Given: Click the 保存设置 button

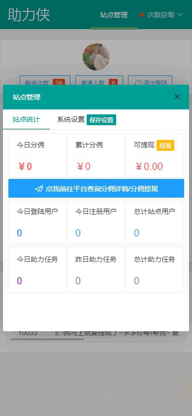Looking at the screenshot, I should click(x=101, y=120).
